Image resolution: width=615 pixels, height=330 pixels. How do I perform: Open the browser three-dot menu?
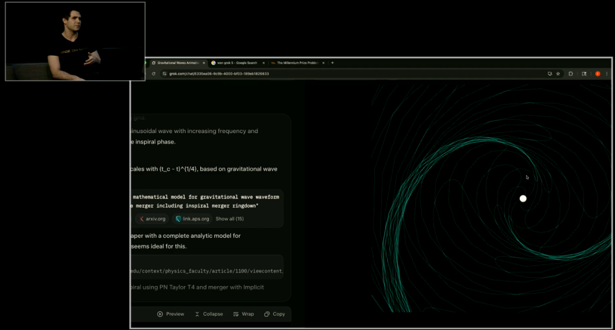click(x=607, y=74)
